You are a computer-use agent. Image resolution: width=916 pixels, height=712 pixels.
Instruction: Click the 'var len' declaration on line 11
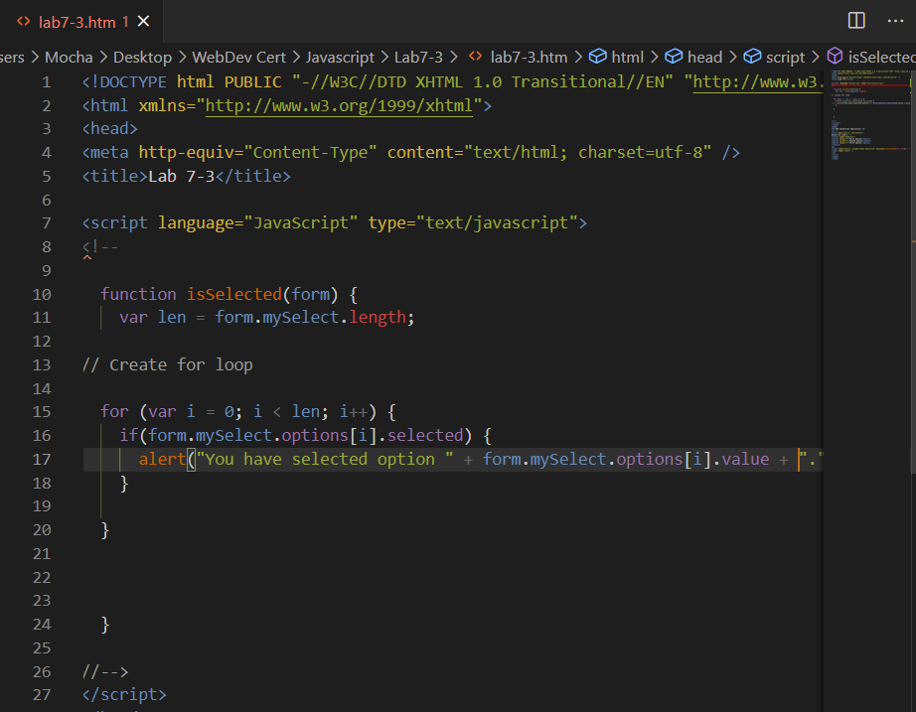(153, 317)
